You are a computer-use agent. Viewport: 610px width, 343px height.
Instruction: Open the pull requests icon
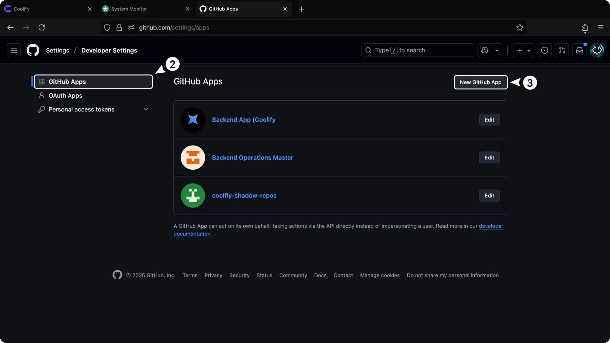(x=562, y=50)
